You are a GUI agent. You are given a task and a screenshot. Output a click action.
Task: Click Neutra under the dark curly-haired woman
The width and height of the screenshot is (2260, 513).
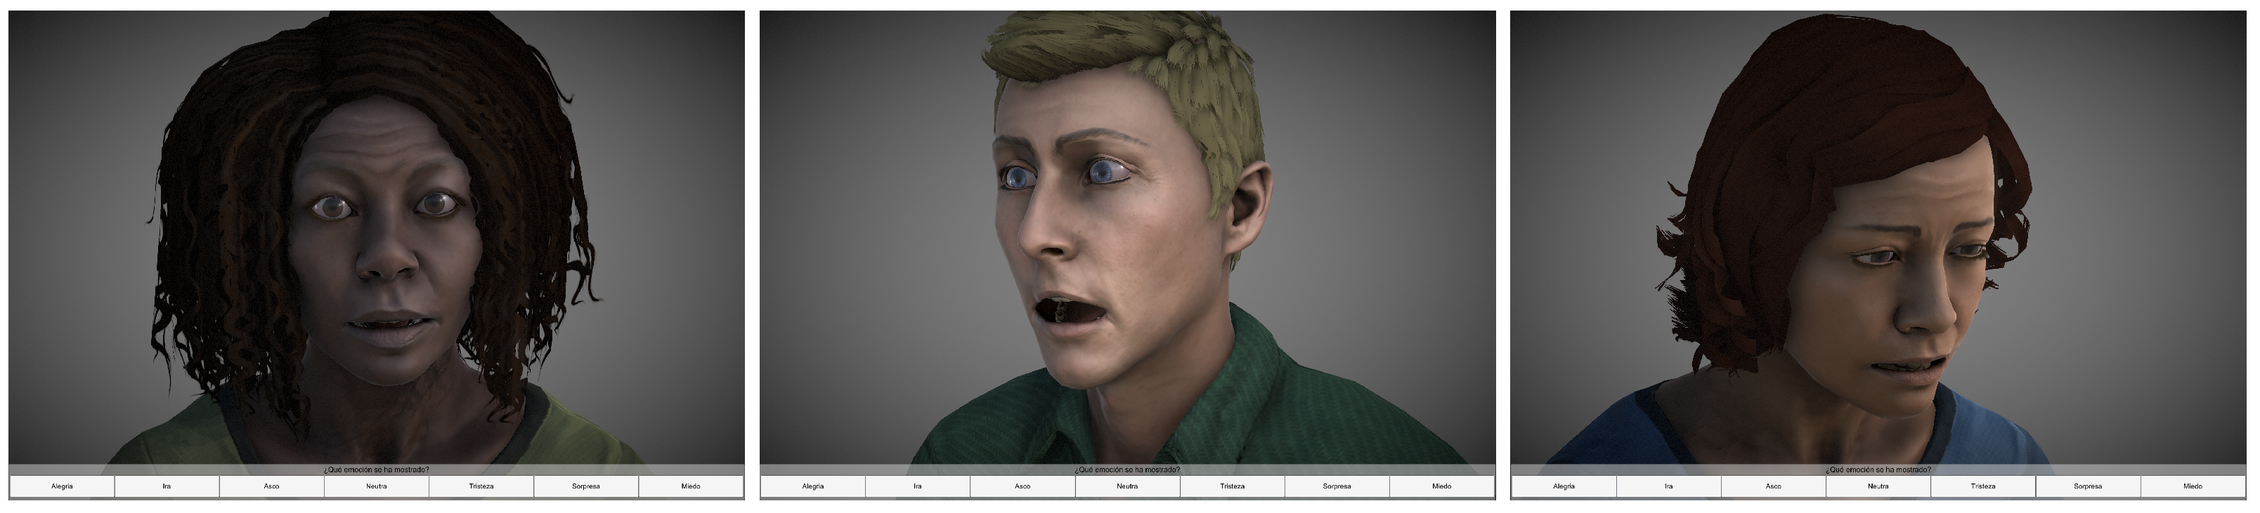coord(377,486)
